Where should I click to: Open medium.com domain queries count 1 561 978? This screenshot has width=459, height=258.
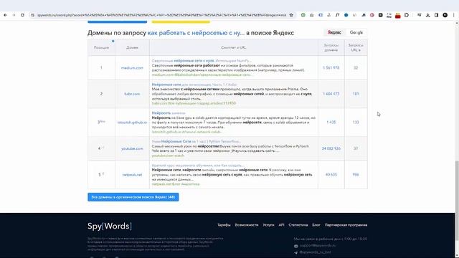click(331, 68)
